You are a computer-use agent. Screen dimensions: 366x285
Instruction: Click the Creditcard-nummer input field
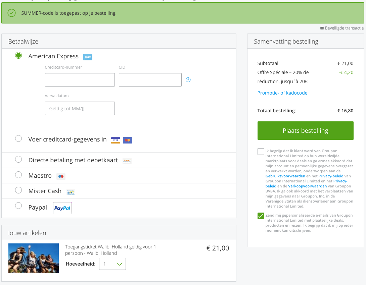[80, 80]
